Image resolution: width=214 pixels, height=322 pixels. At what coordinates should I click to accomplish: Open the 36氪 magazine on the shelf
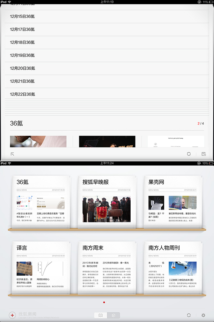click(x=41, y=202)
